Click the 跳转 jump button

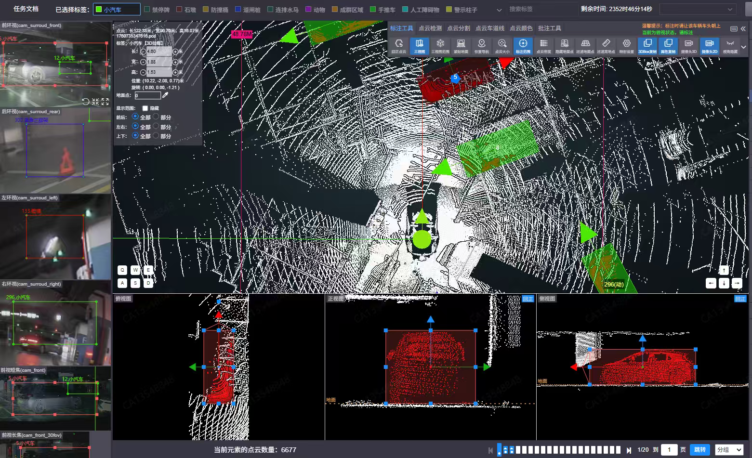point(700,450)
